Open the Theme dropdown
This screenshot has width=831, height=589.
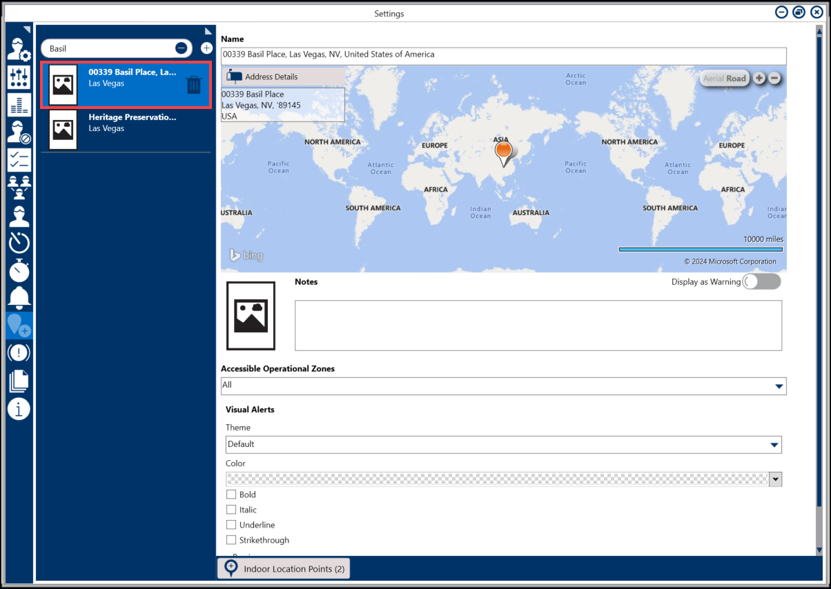[x=774, y=445]
